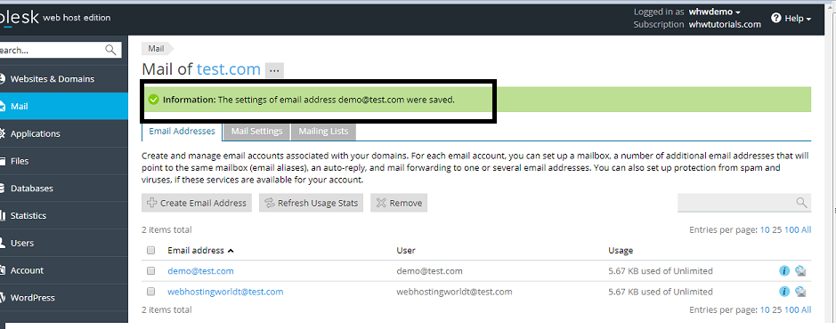This screenshot has height=329, width=836.
Task: Open Websites & Domains in sidebar
Action: [x=53, y=79]
